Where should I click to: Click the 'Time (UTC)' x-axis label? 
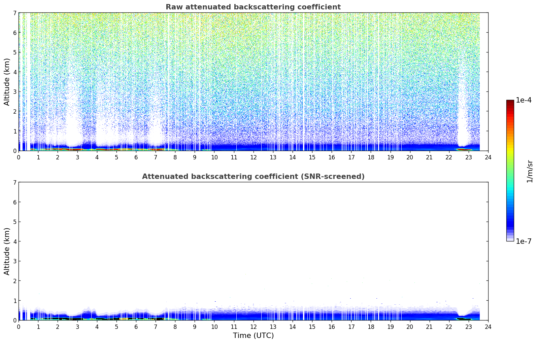[x=253, y=336]
